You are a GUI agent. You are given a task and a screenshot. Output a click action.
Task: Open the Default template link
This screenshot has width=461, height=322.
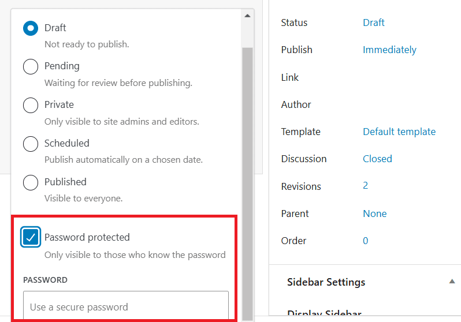399,132
